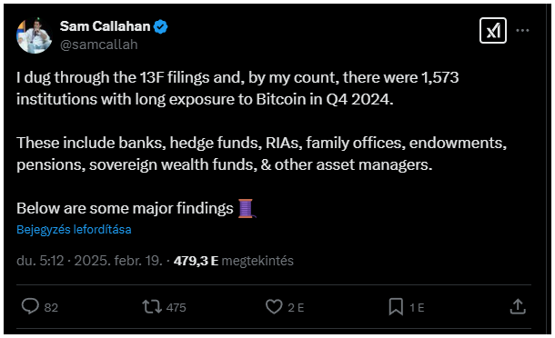
Task: Click the reply speech bubble icon
Action: [30, 306]
